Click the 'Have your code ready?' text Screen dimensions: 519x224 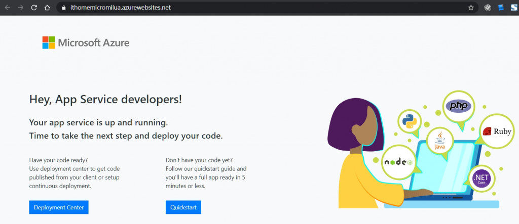click(x=59, y=160)
